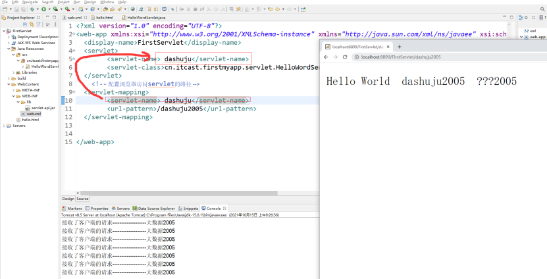This screenshot has width=547, height=279.
Task: Select the web-app node in Outline panel
Action: pyautogui.click(x=535, y=37)
